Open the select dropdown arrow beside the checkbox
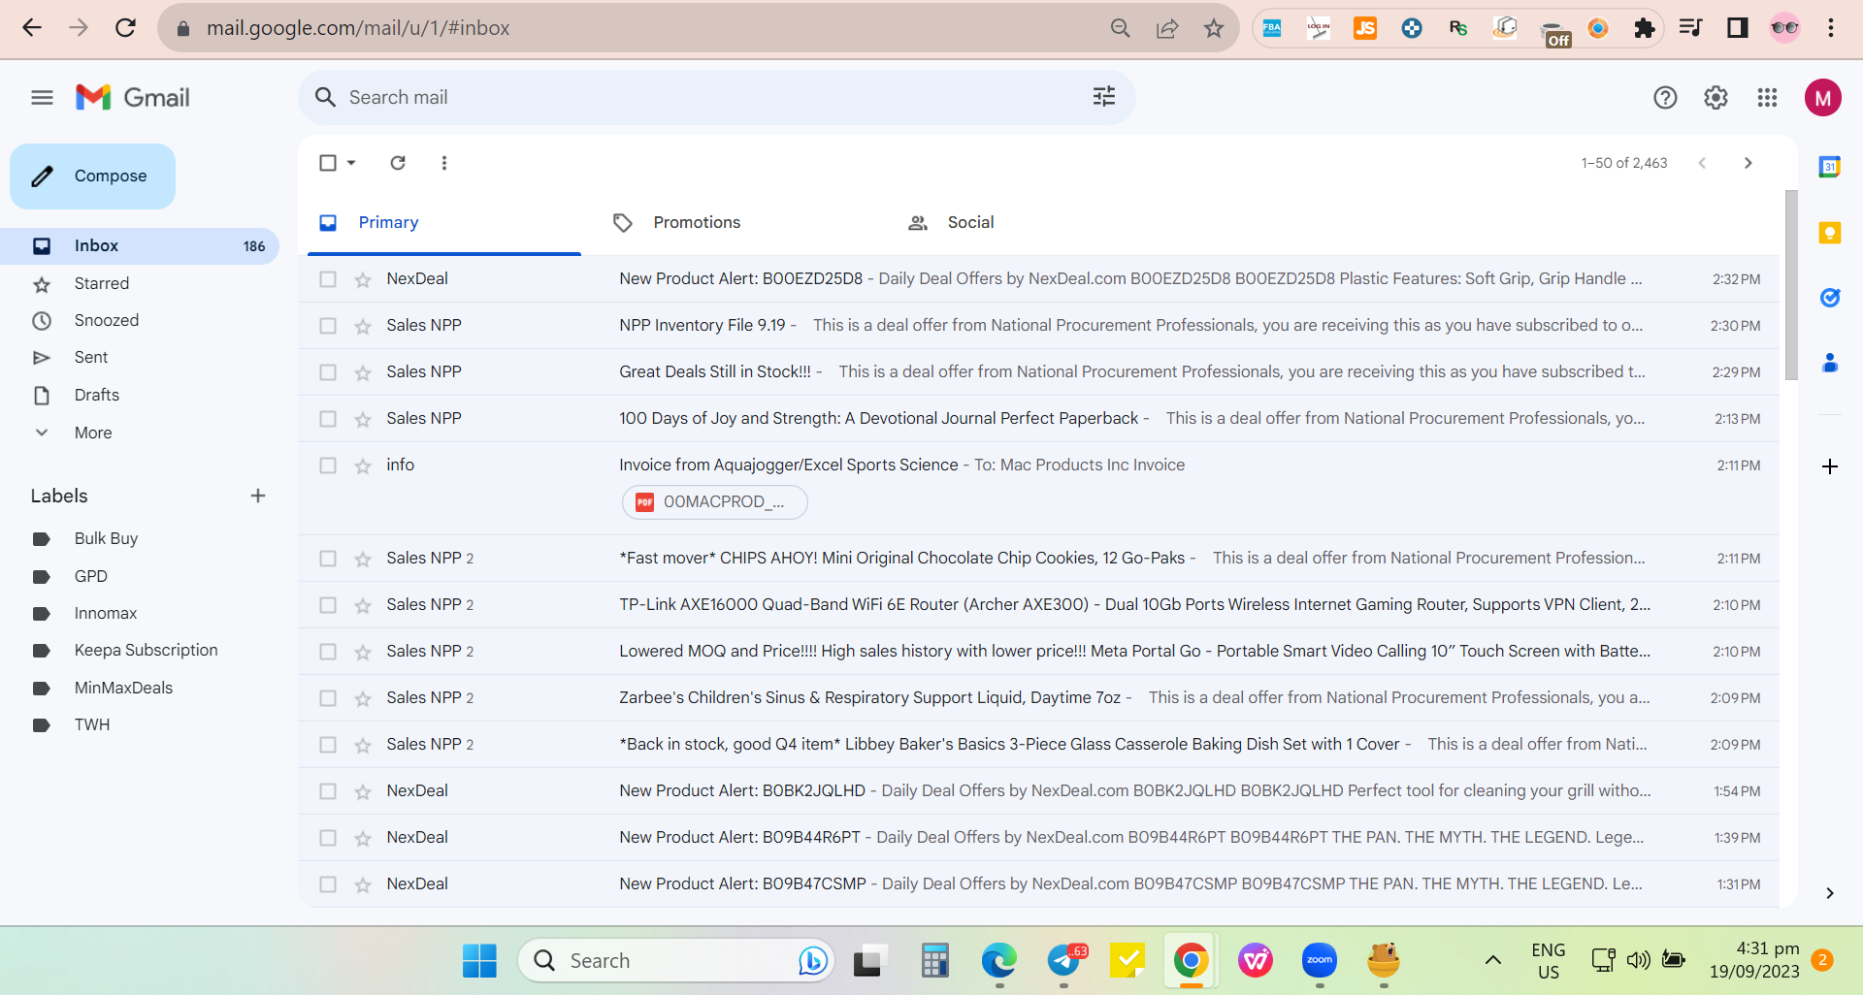The image size is (1863, 995). (x=351, y=163)
